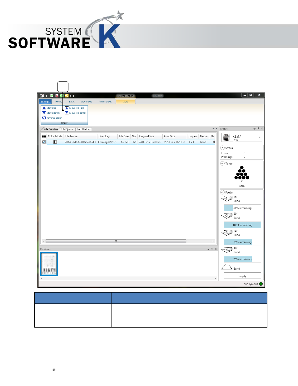Screen dimensions: 298x386
Task: Click the green add-file icon in title bar
Action: click(52, 96)
